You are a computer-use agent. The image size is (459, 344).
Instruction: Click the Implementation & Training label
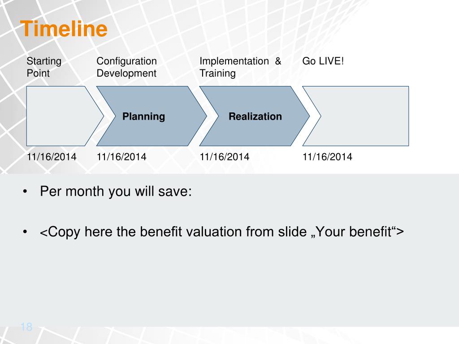[x=240, y=67]
